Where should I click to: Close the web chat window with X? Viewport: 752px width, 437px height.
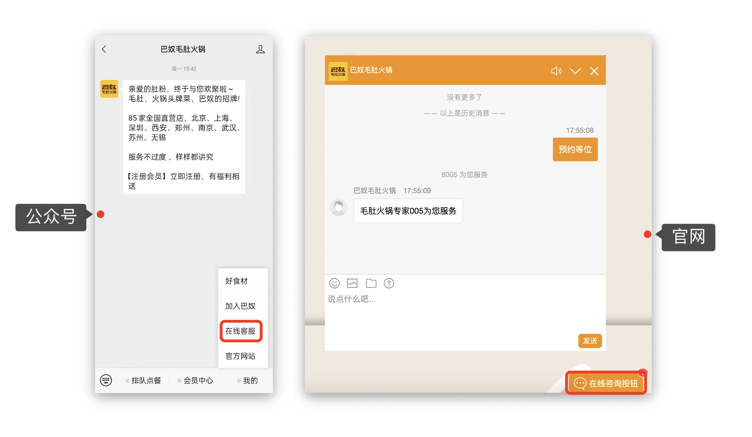594,71
